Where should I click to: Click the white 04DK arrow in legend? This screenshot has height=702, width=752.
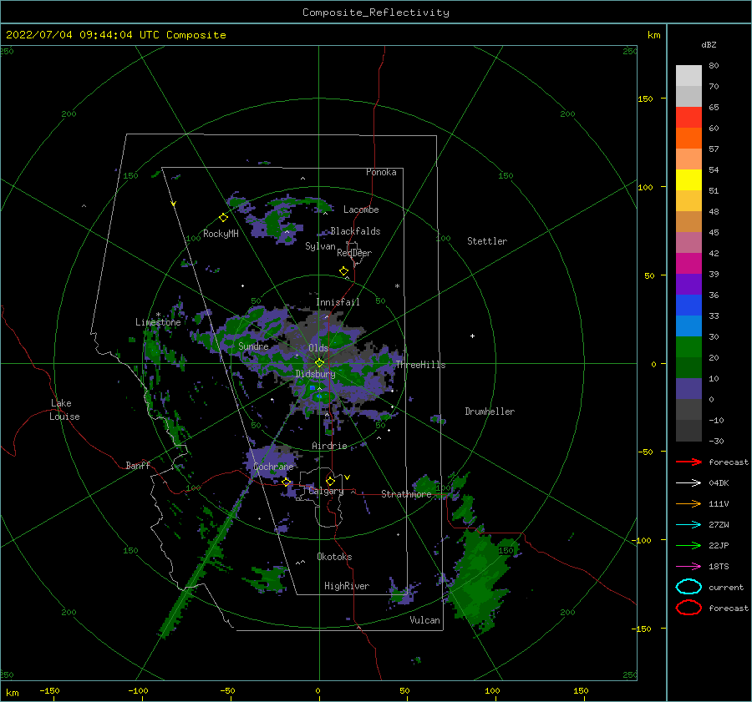pyautogui.click(x=688, y=482)
